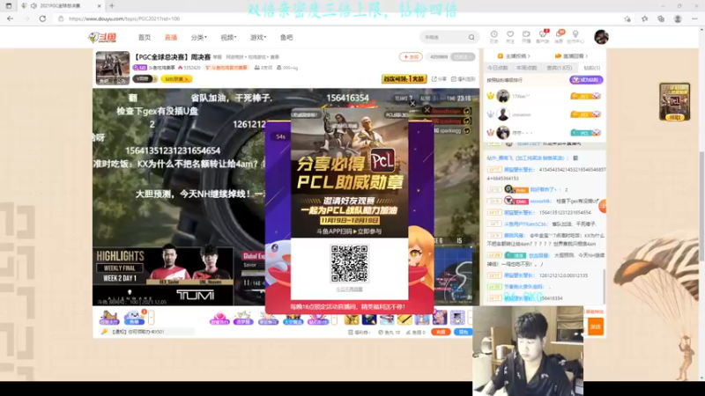The width and height of the screenshot is (705, 396).
Task: Open the 鱼吧 menu item
Action: tap(286, 37)
